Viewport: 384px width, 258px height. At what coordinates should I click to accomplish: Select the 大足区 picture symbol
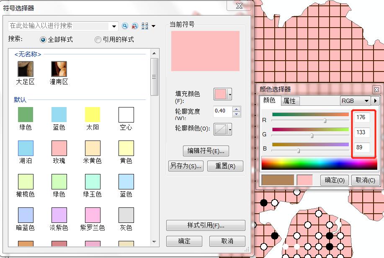coord(25,69)
